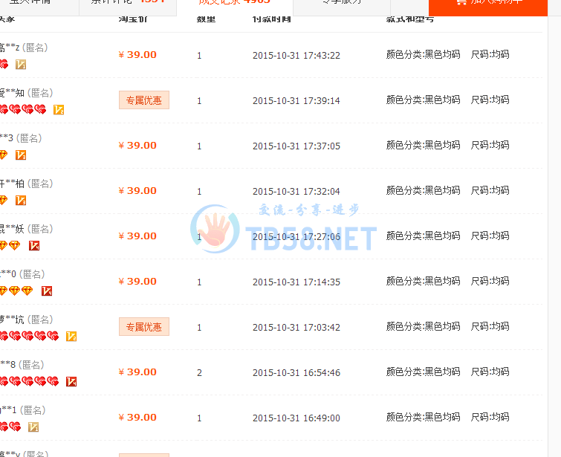Click red VIP badge beside buyer **8
The height and width of the screenshot is (457, 561).
71,382
